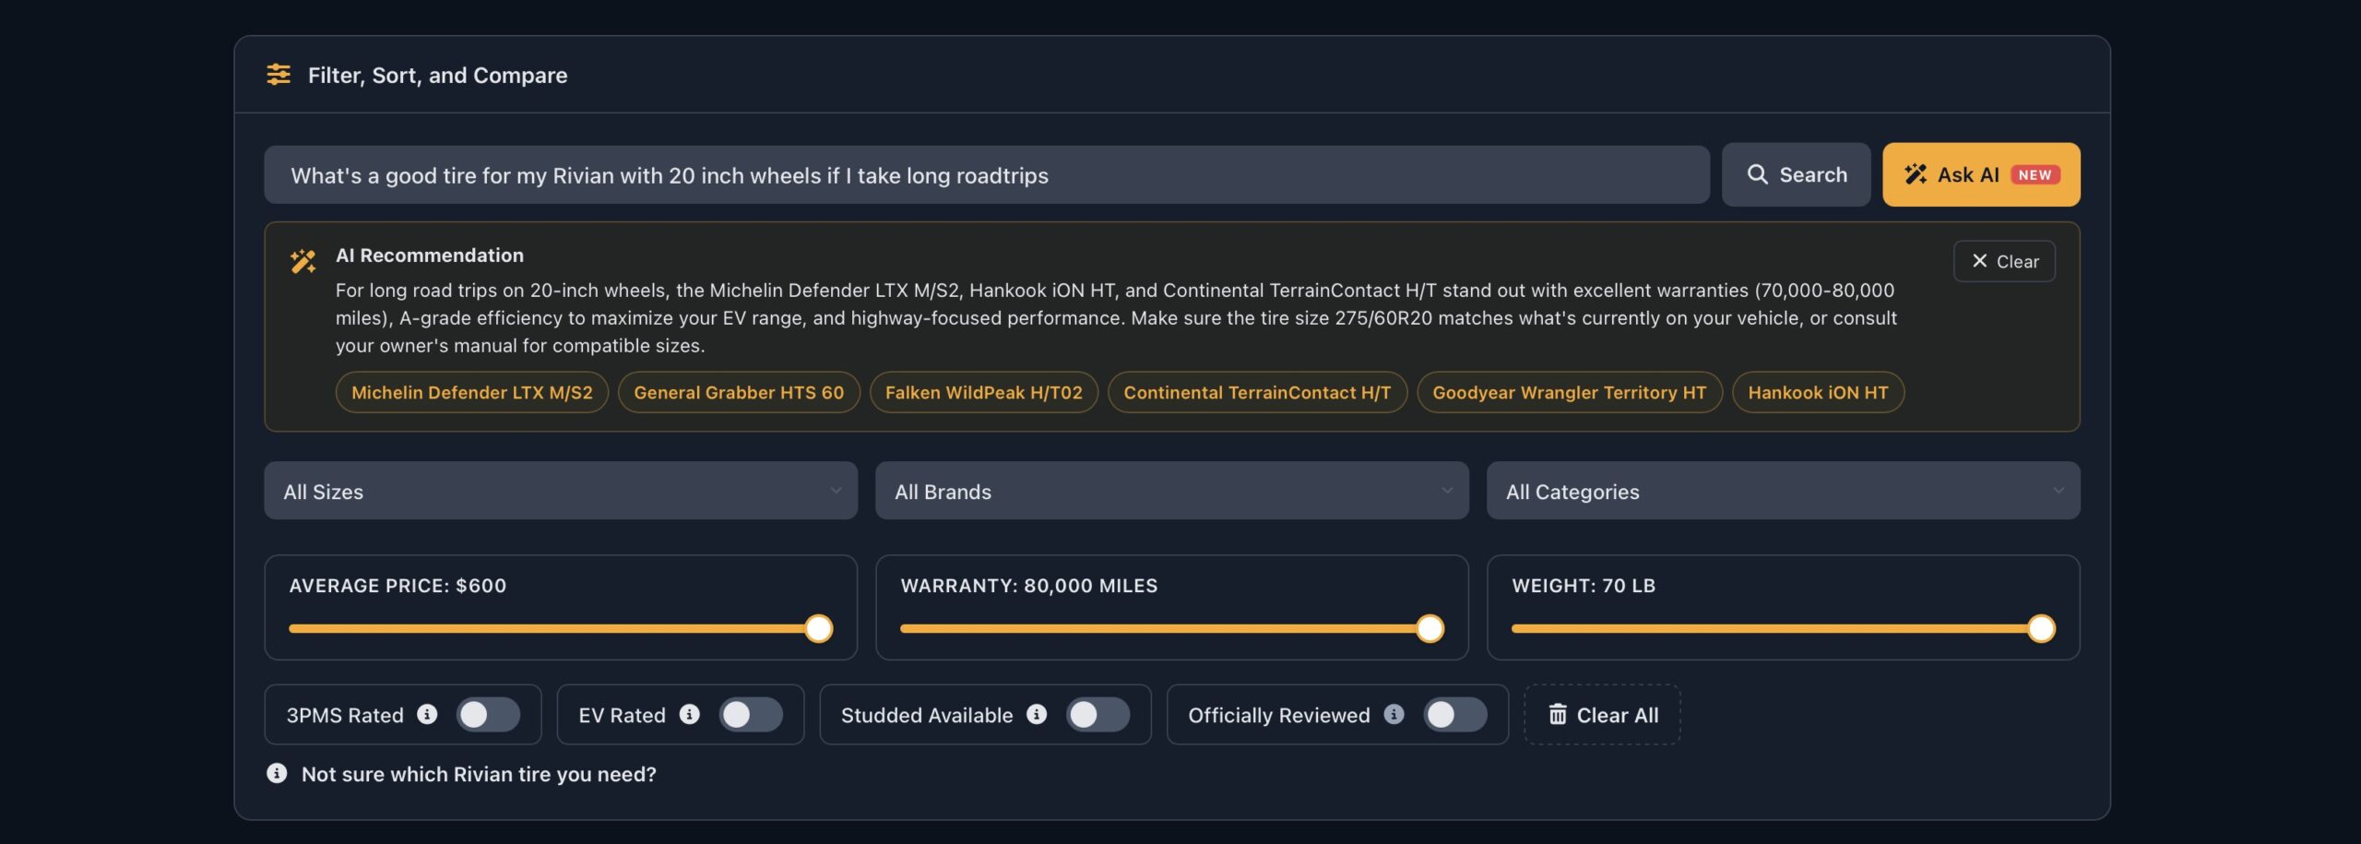Click the EV Rated info icon
Screen dimensions: 2361x844
click(689, 714)
